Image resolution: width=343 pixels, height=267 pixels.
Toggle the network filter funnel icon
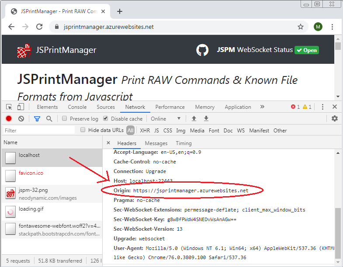[37, 118]
